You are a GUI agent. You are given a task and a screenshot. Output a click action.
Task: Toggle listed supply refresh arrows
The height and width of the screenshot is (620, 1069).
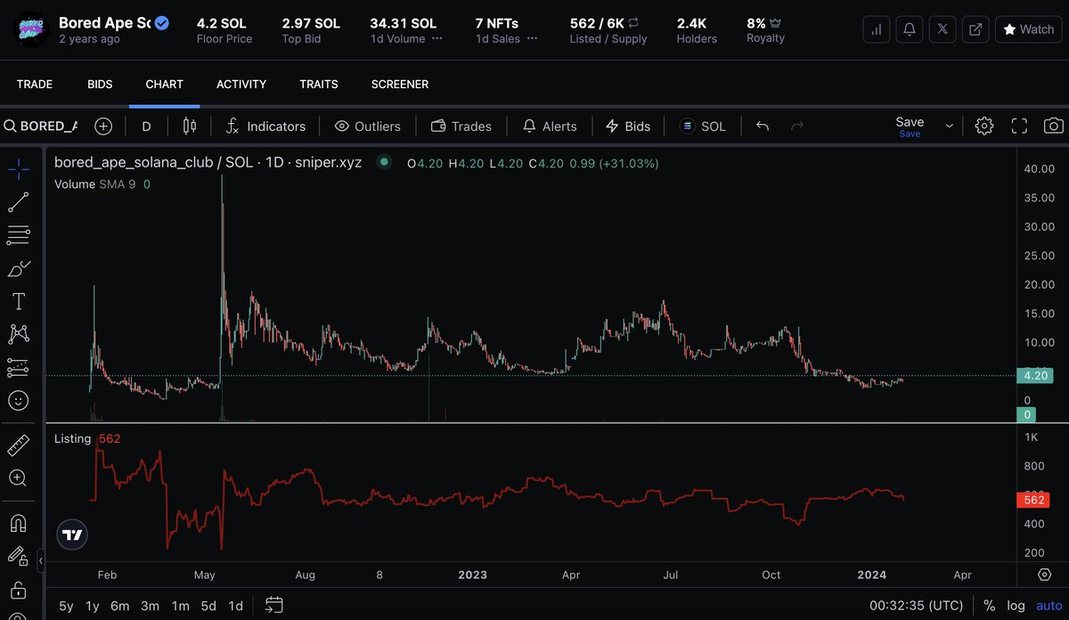coord(633,23)
